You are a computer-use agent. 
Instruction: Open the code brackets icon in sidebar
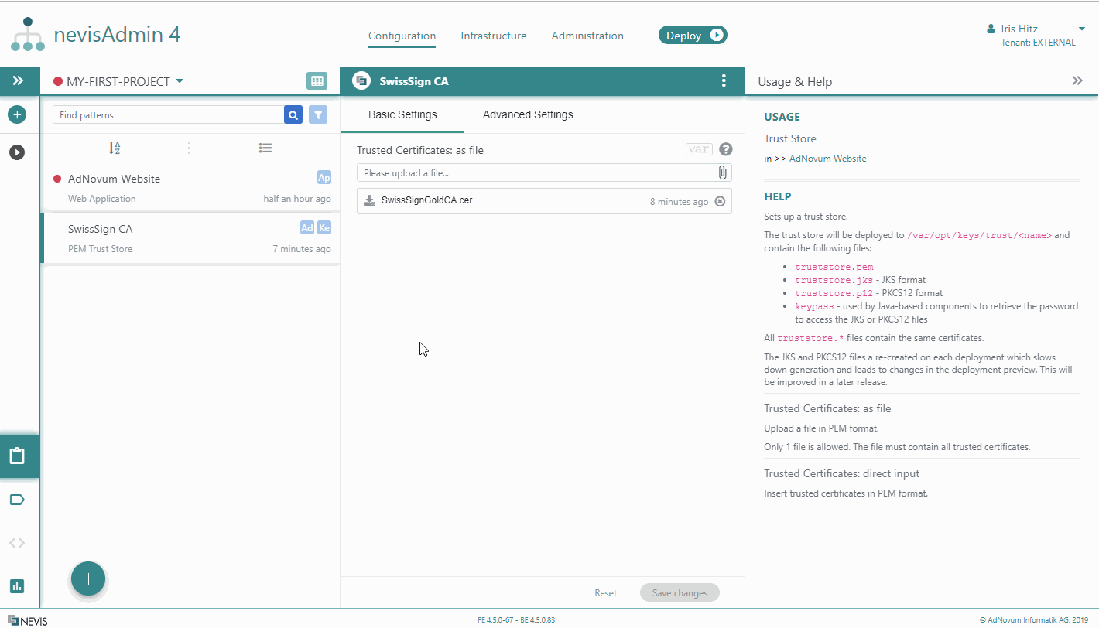(x=17, y=543)
